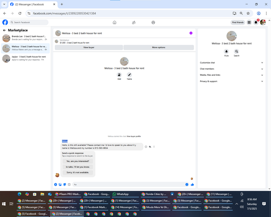This screenshot has height=217, width=271.
Task: Expand Media, files and links section
Action: [x=231, y=75]
